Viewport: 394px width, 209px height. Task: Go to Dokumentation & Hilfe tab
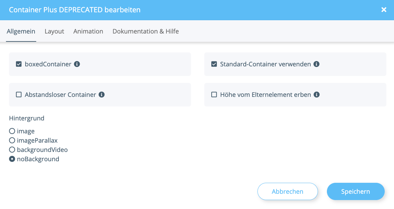[x=146, y=32]
